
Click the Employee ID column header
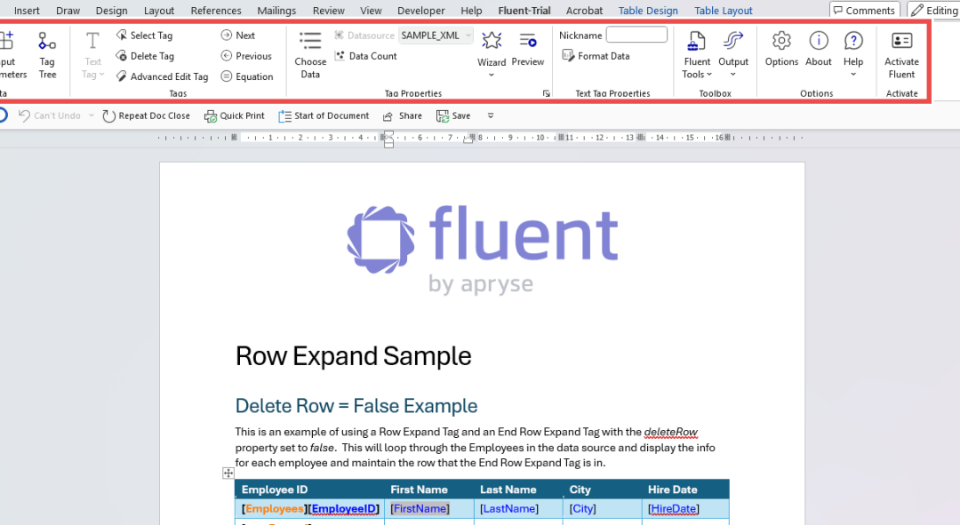[275, 489]
